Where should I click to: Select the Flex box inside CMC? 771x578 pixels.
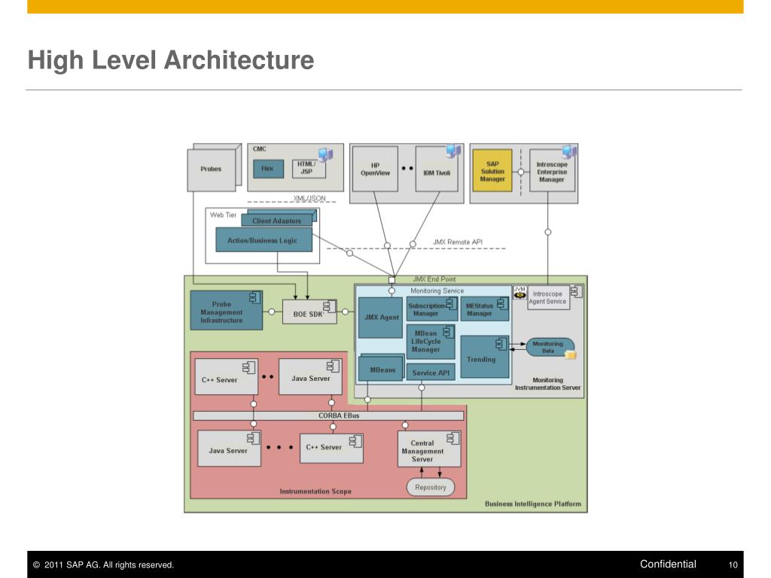point(269,169)
